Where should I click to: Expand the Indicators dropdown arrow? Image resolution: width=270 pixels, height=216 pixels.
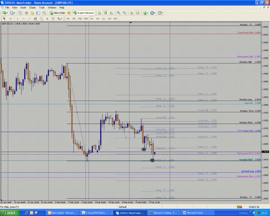(x=148, y=13)
